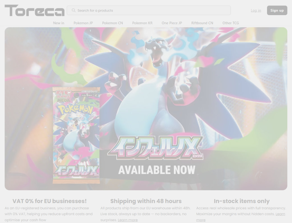Open the Other TCG menu
This screenshot has height=223, width=292.
pos(231,23)
